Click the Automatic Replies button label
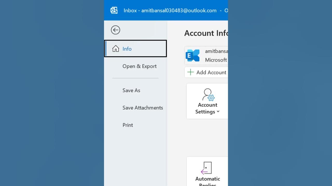 click(208, 181)
